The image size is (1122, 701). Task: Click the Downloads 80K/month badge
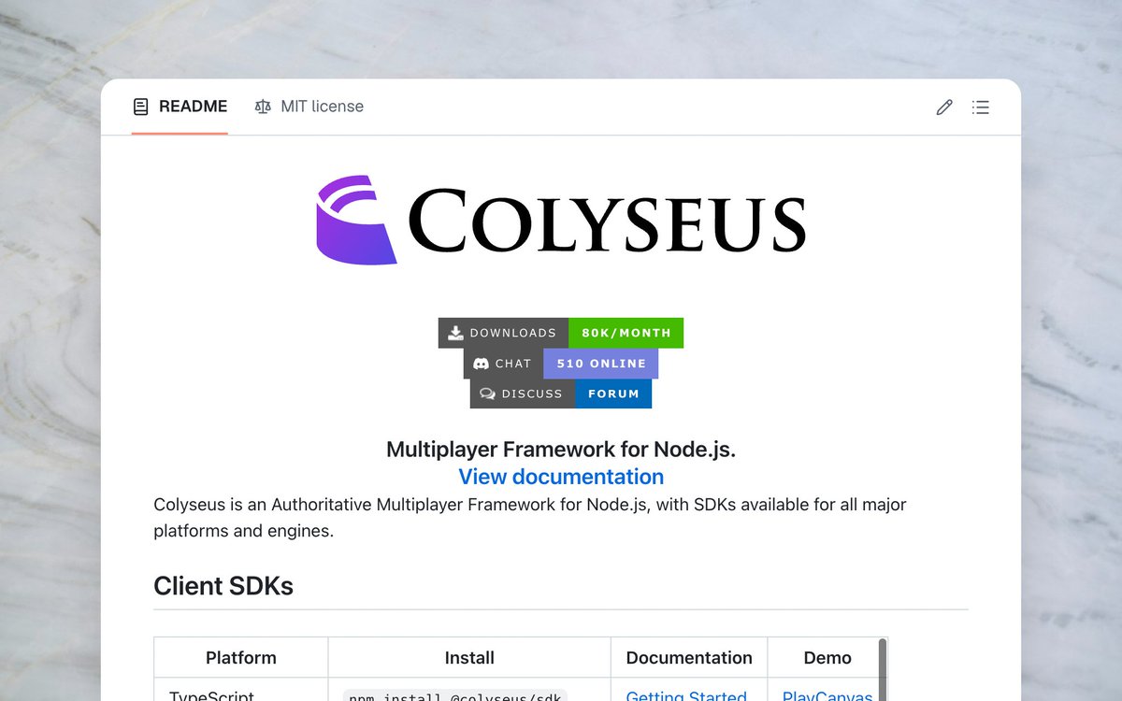(561, 333)
